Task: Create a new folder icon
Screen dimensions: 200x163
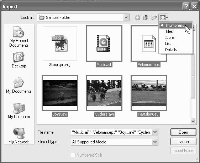Action: [x=154, y=17]
